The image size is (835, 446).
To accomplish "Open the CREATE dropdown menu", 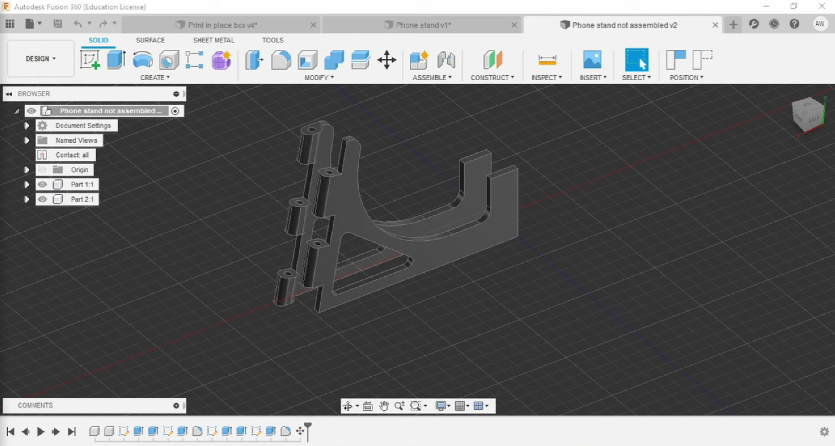I will click(x=155, y=78).
